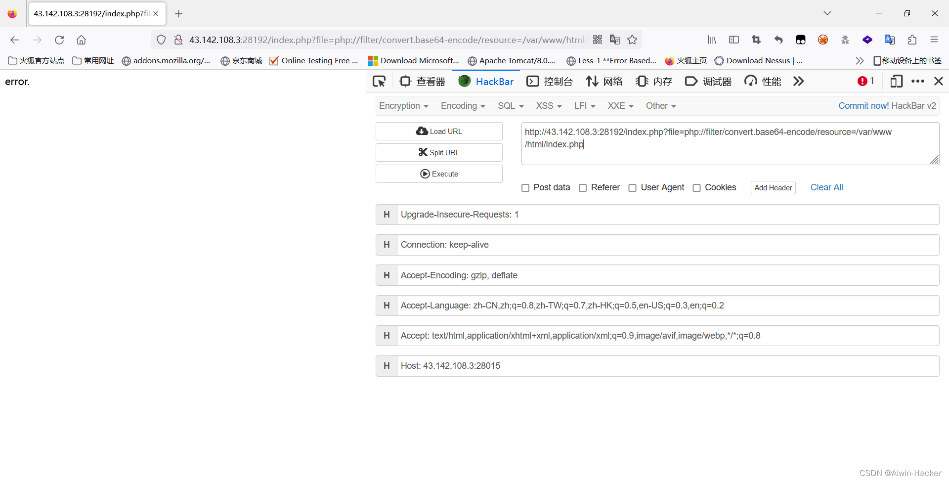This screenshot has width=949, height=481.
Task: Bookmark this page with the star icon
Action: [632, 40]
